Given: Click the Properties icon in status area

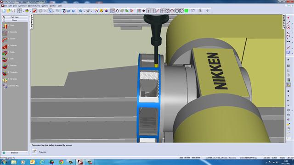Looking at the screenshot, I should 34,151.
